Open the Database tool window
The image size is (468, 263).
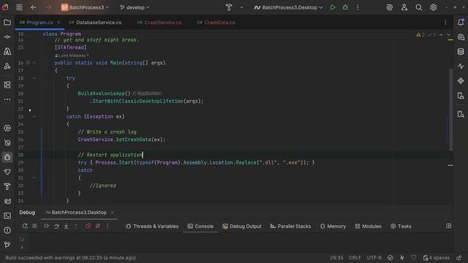[x=461, y=52]
